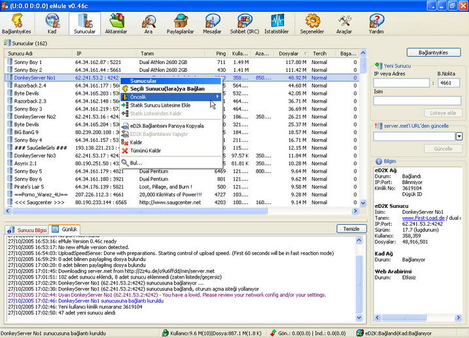This screenshot has width=469, height=338.
Task: Switch to the Günlük tab
Action: tap(65, 229)
